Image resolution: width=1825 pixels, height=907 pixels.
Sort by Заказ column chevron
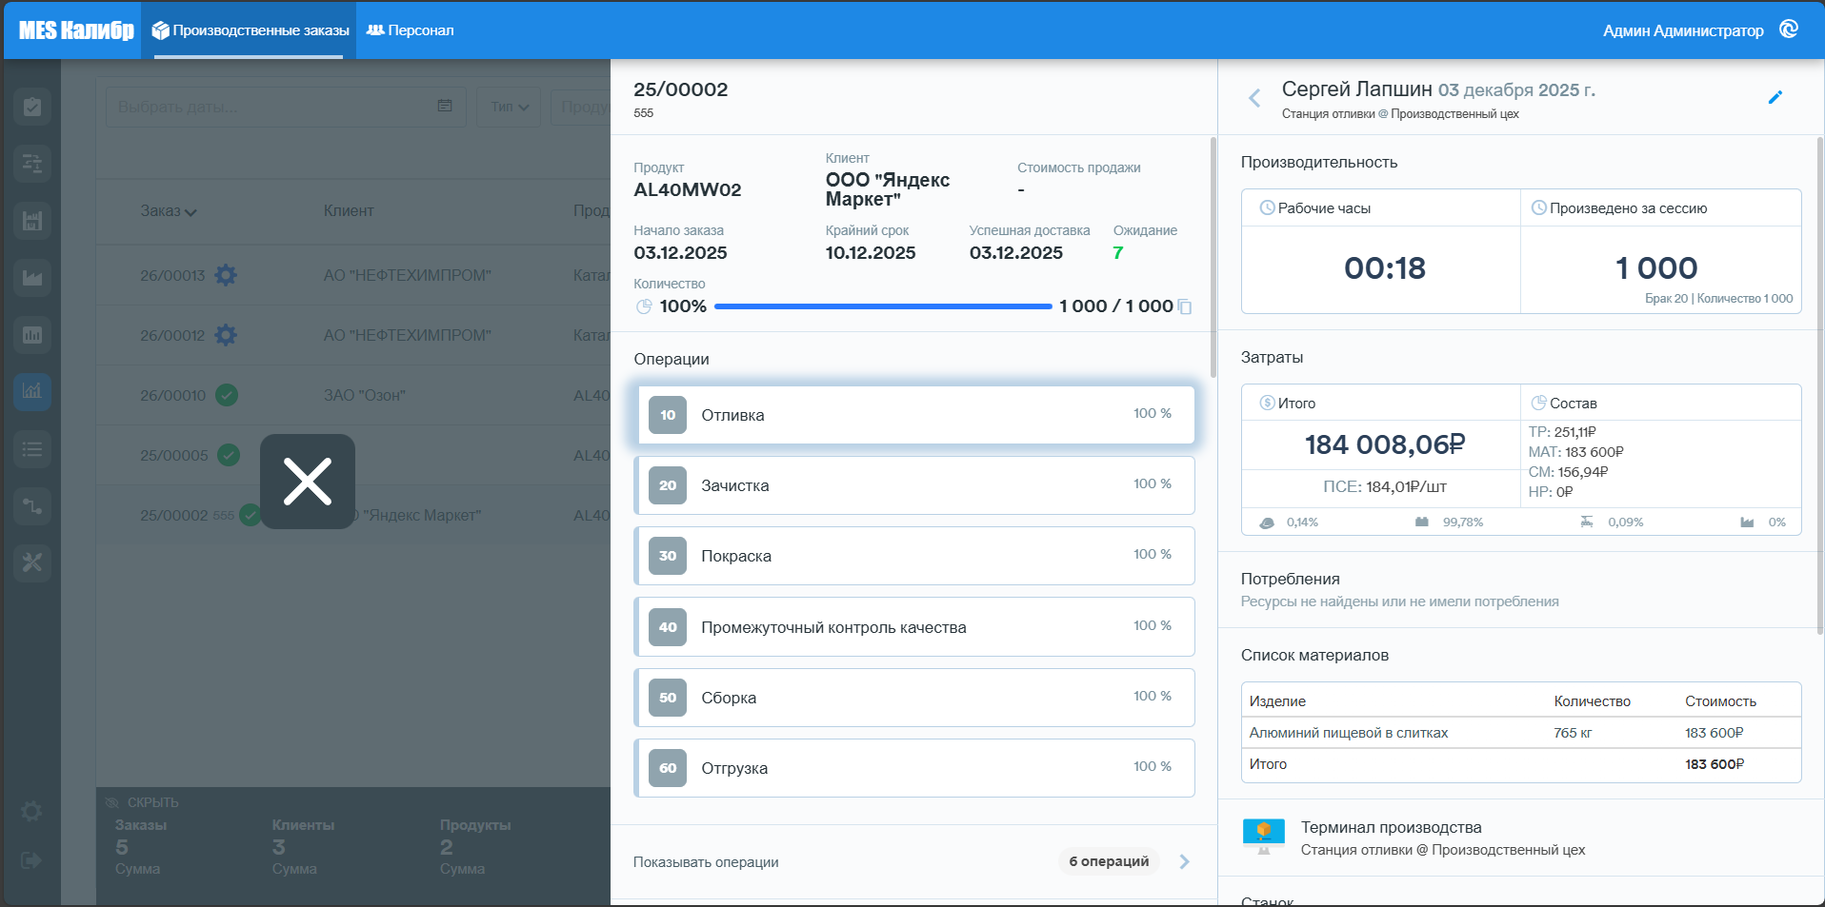coord(191,212)
